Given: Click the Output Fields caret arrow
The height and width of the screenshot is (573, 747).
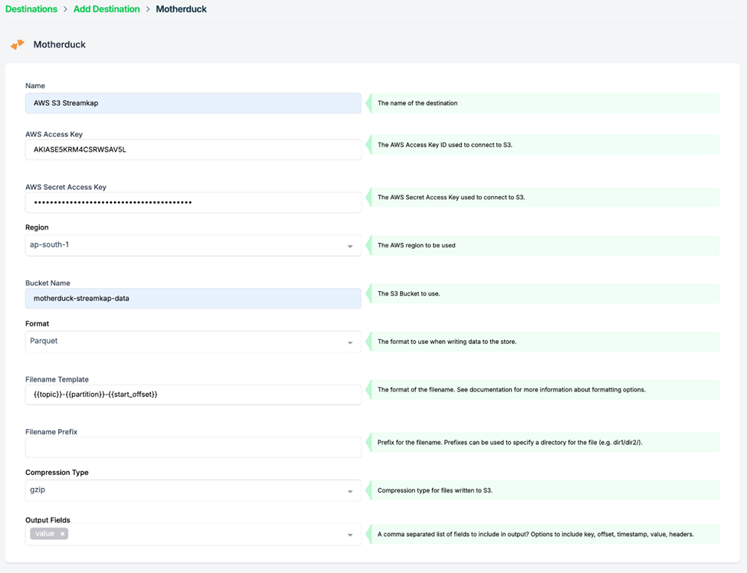Looking at the screenshot, I should point(350,535).
